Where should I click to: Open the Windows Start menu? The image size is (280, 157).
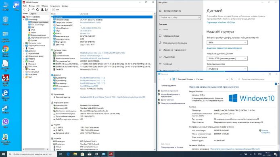pos(3,154)
